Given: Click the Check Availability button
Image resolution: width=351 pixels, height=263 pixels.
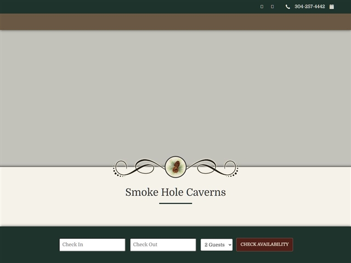Looking at the screenshot, I should click(264, 244).
